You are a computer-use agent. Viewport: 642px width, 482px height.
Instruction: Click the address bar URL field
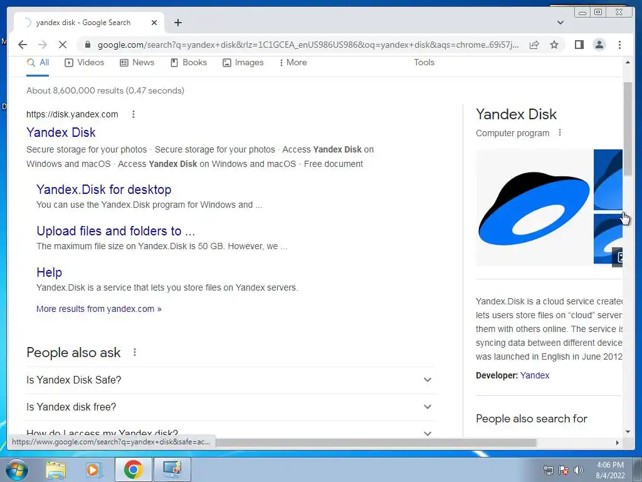(x=308, y=45)
